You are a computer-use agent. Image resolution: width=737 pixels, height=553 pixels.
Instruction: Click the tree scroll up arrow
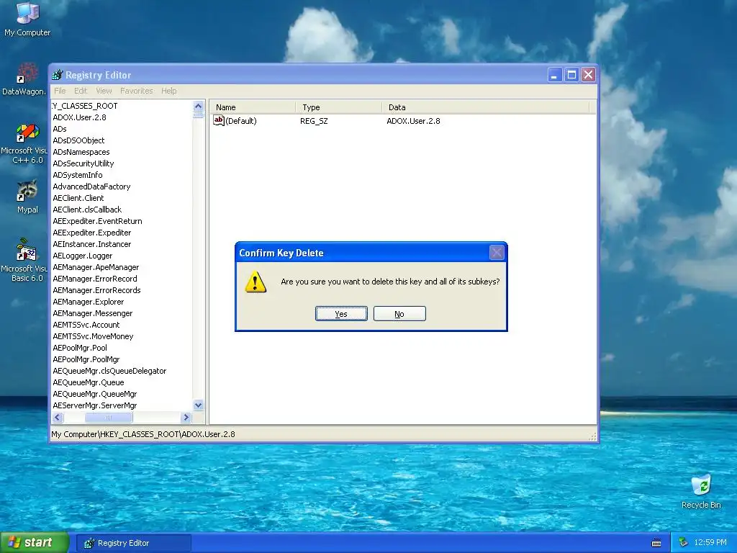pos(199,106)
